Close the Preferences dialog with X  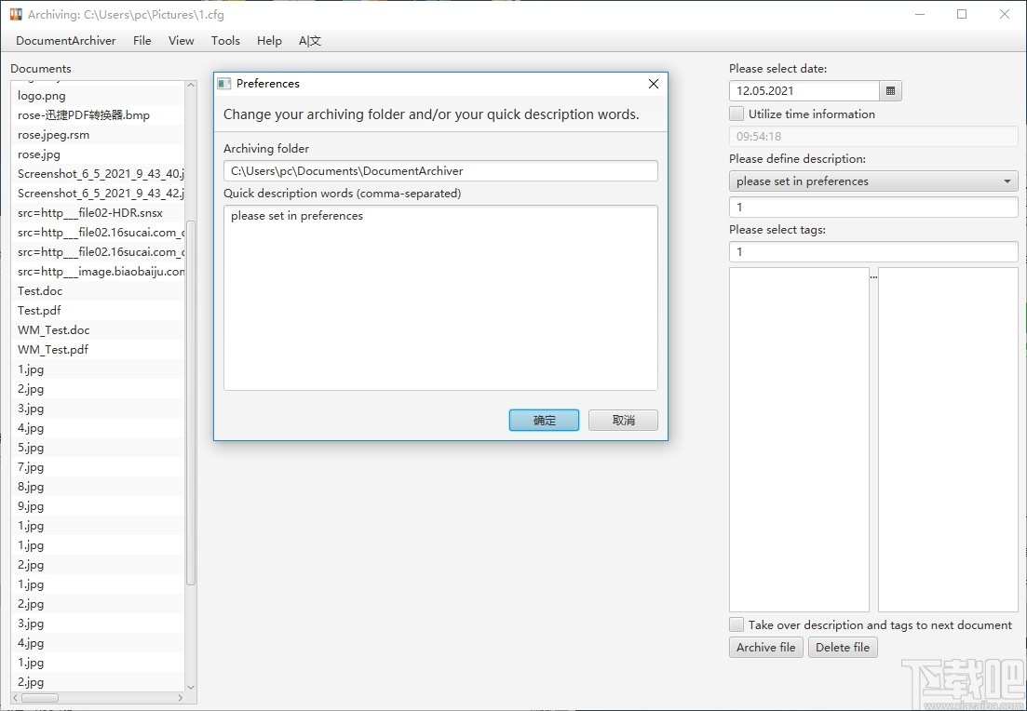653,84
